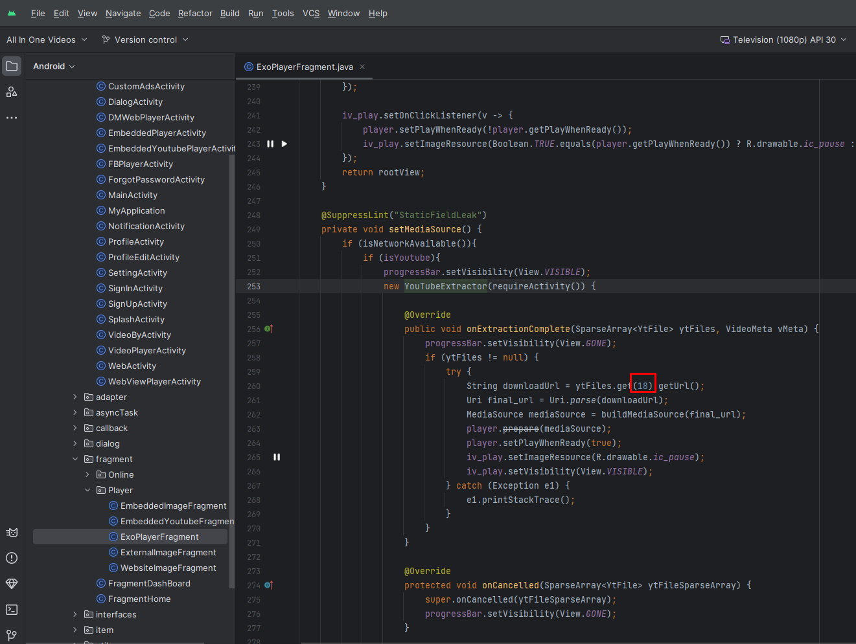
Task: Collapse the Player folder
Action: pyautogui.click(x=87, y=490)
